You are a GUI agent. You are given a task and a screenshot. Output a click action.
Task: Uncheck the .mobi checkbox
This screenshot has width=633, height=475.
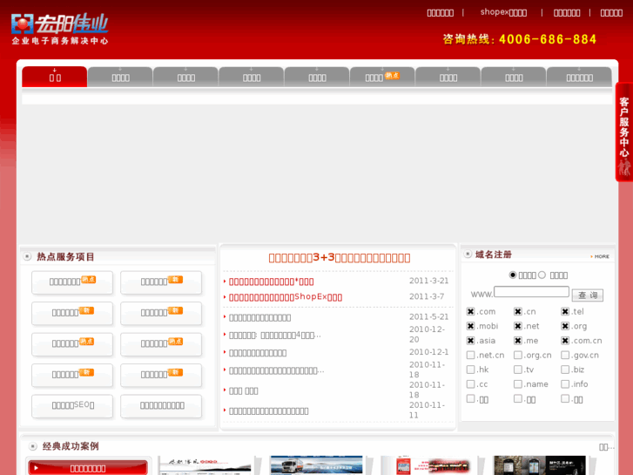tap(470, 326)
